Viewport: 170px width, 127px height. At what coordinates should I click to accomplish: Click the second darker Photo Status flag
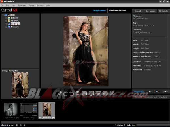click(21, 125)
